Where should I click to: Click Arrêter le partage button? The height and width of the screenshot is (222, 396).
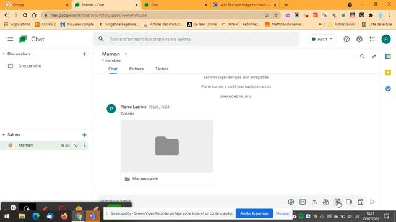click(254, 213)
